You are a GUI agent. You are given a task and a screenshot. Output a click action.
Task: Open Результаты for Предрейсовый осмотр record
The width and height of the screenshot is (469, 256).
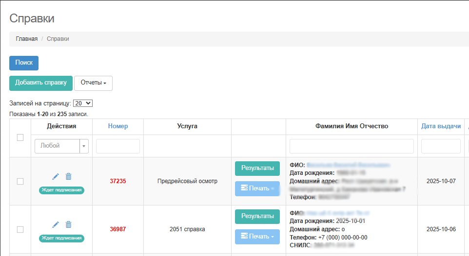[257, 169]
